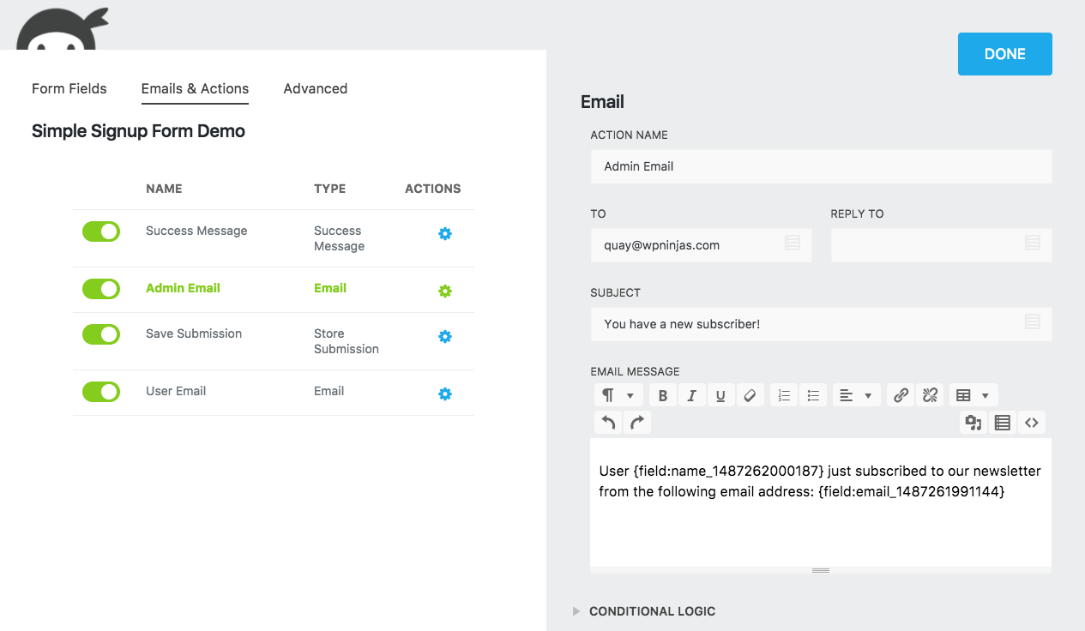Click into the Subject input field
Screen dimensions: 1085x631
[x=806, y=324]
